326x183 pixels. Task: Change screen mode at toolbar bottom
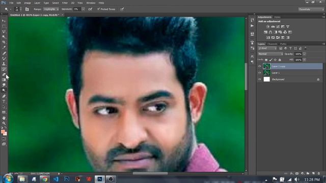tap(4, 144)
